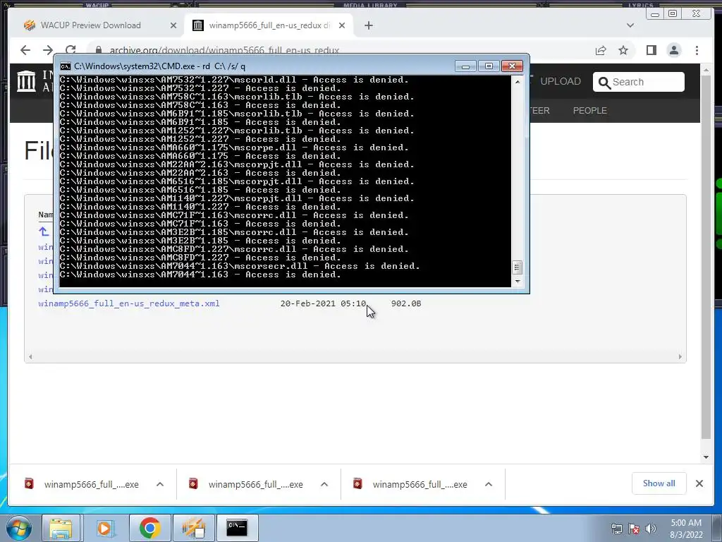Open a new Chrome tab
722x542 pixels.
tap(368, 26)
